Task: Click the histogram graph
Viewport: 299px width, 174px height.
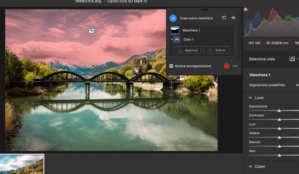Action: tap(272, 23)
